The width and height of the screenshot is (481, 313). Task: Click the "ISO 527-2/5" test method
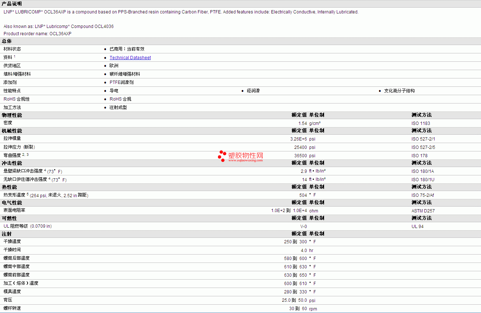[x=423, y=147]
